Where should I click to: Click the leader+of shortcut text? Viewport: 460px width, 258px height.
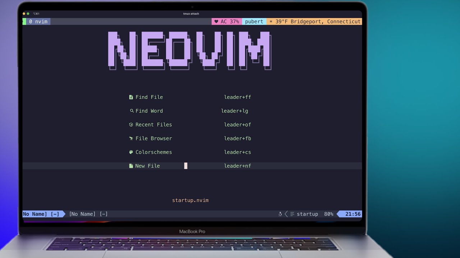pos(238,125)
